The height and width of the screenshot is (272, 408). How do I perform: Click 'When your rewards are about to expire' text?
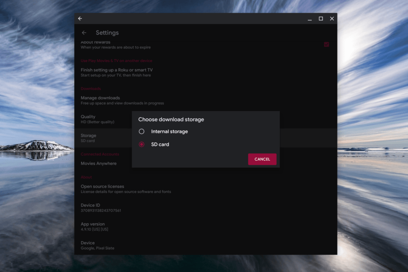[x=115, y=47]
